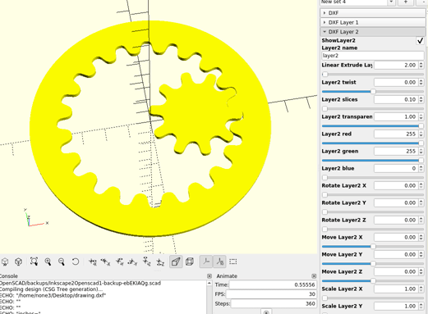Image resolution: width=428 pixels, height=314 pixels.
Task: Select the Perspective projection icon
Action: pos(176,262)
